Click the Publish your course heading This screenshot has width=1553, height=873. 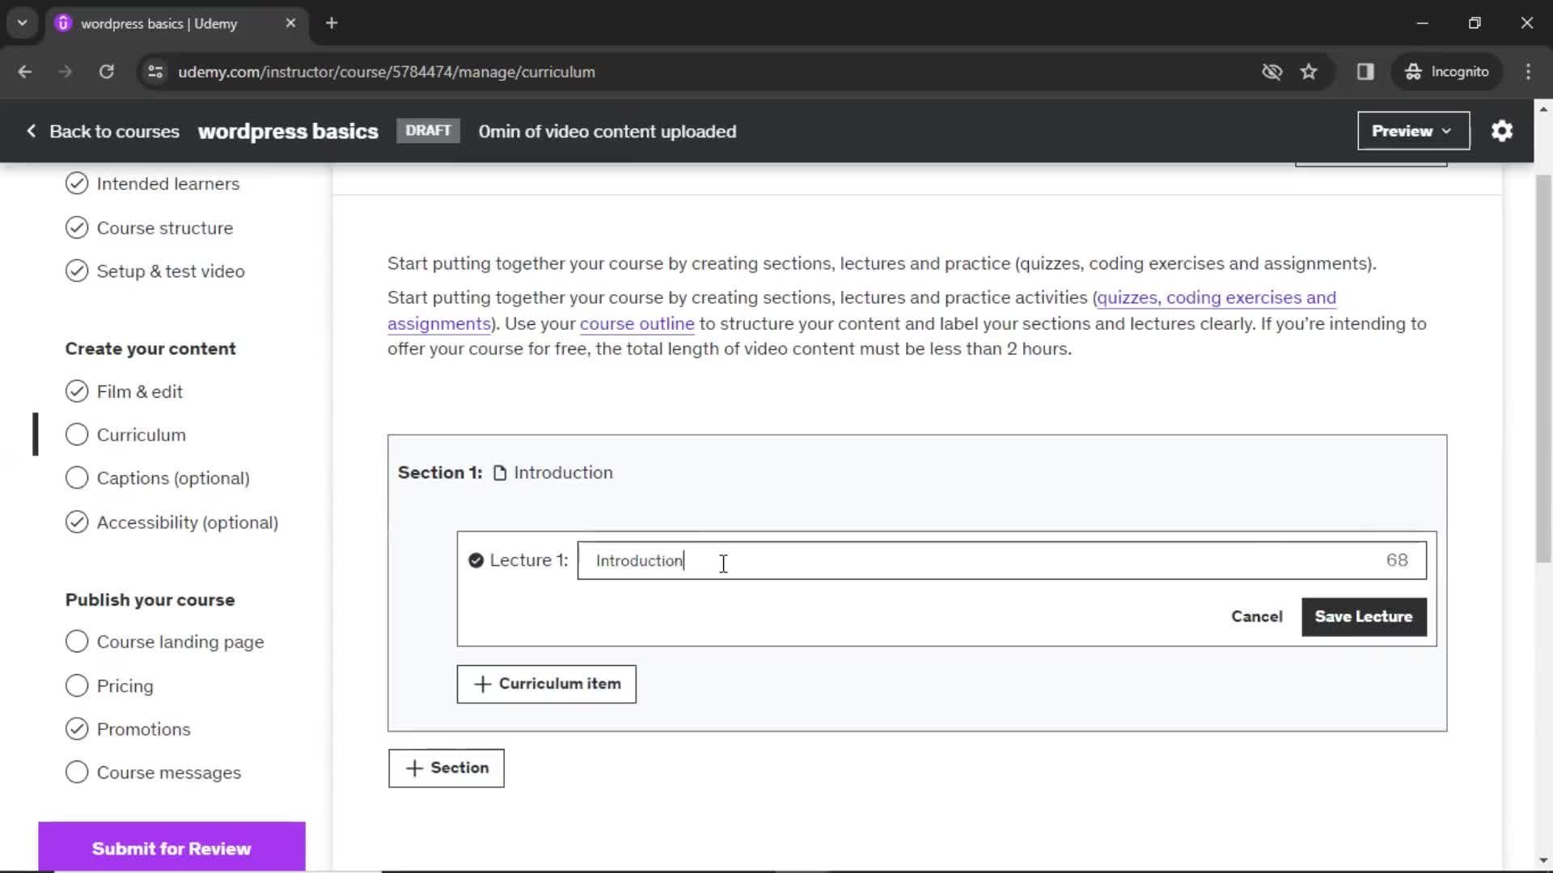point(150,600)
